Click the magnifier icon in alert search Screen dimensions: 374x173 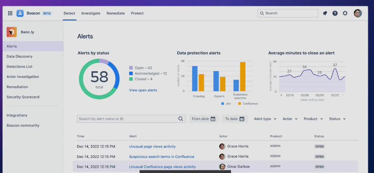pyautogui.click(x=180, y=119)
